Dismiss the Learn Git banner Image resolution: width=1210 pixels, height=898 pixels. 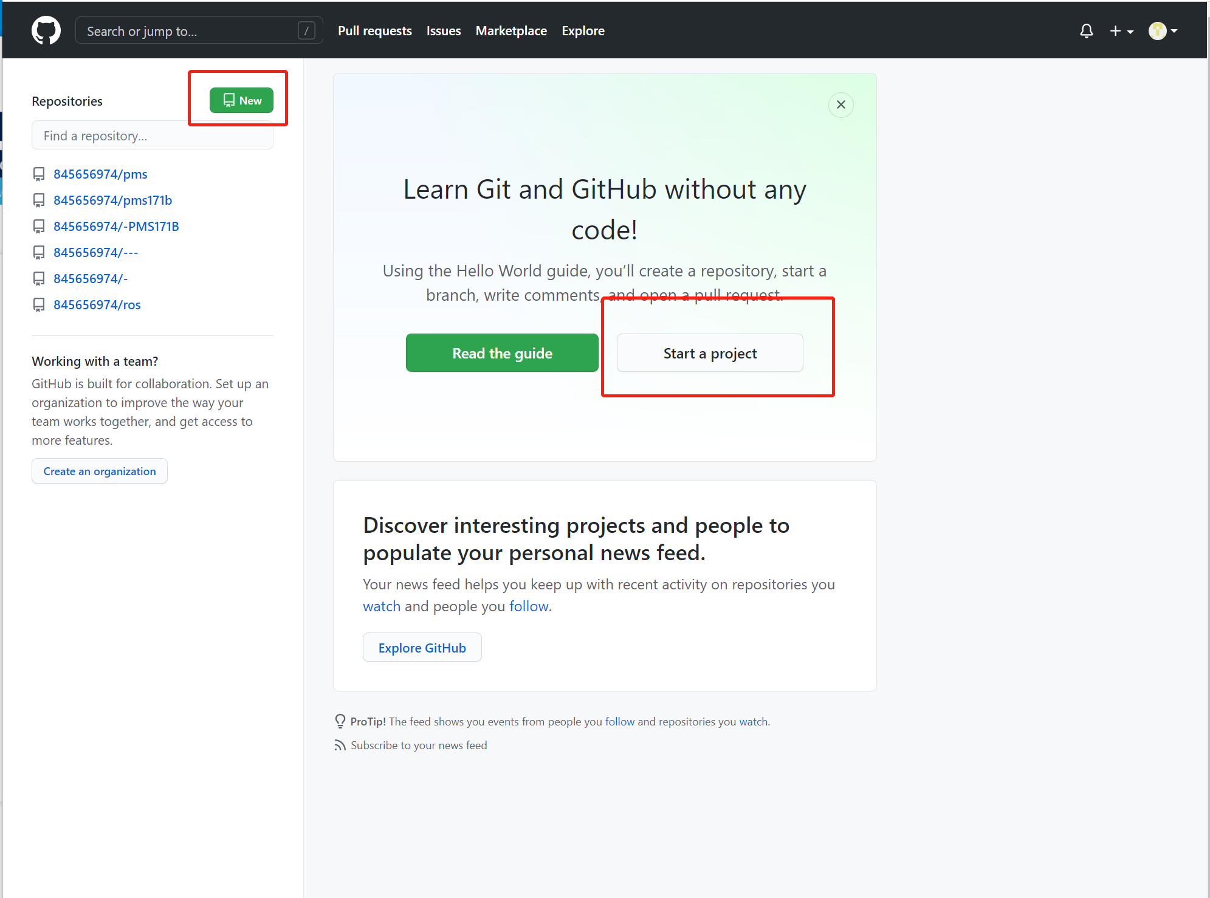840,105
